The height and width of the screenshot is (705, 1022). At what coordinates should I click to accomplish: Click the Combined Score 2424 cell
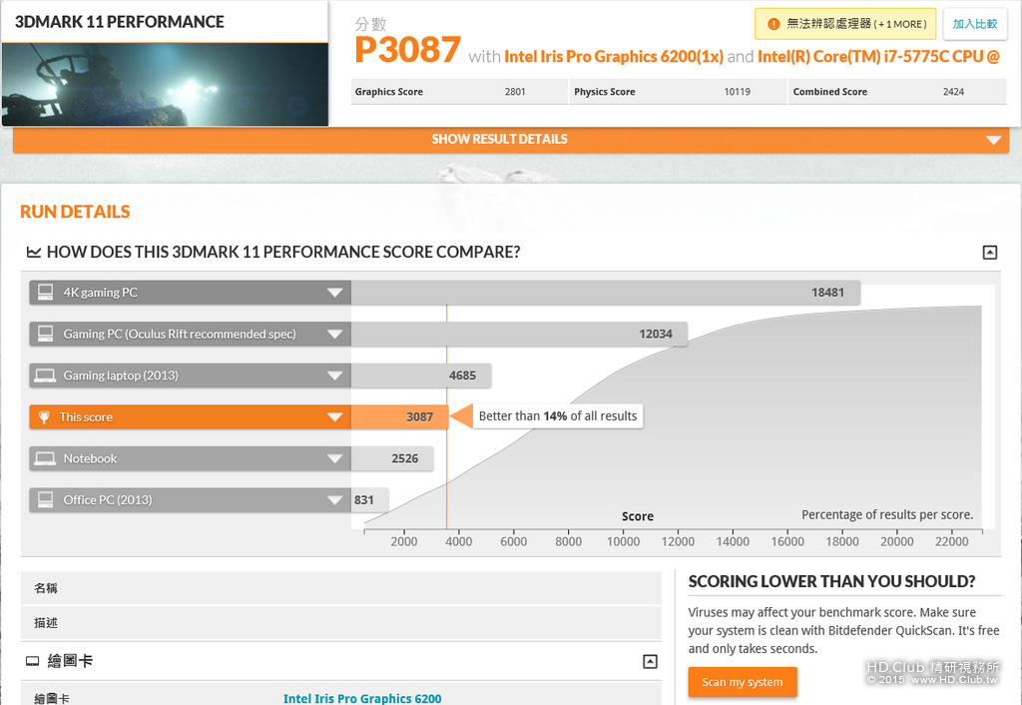point(898,92)
